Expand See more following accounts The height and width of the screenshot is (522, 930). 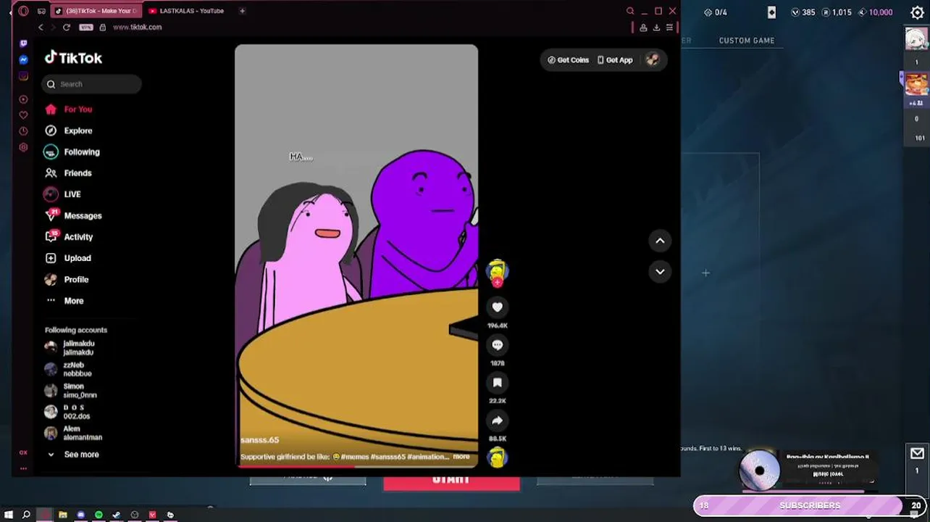click(x=72, y=455)
